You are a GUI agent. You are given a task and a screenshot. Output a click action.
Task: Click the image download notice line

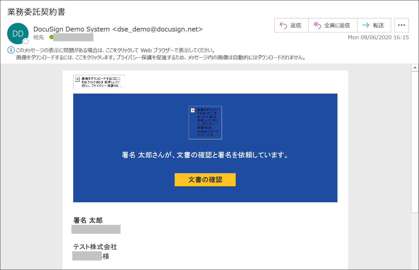161,57
